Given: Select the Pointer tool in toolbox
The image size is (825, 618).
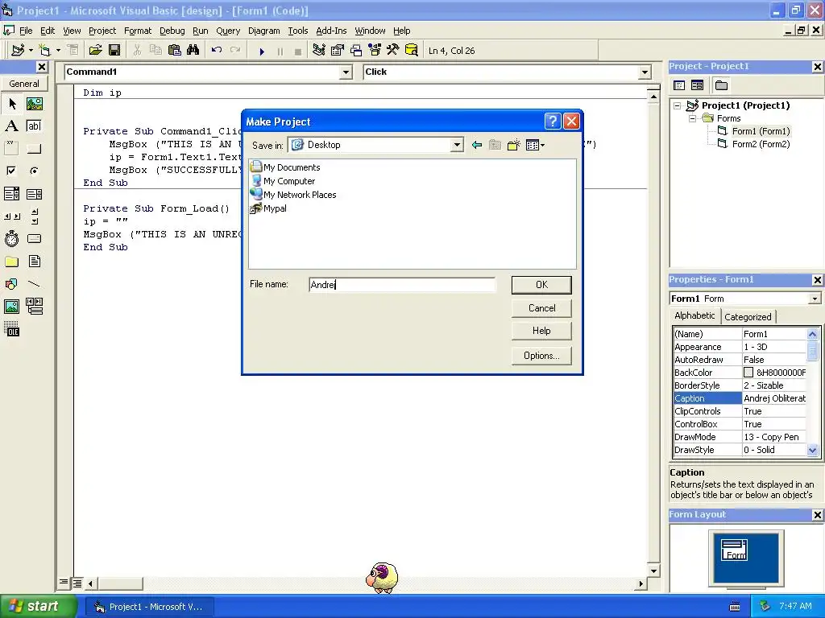Looking at the screenshot, I should pyautogui.click(x=12, y=104).
